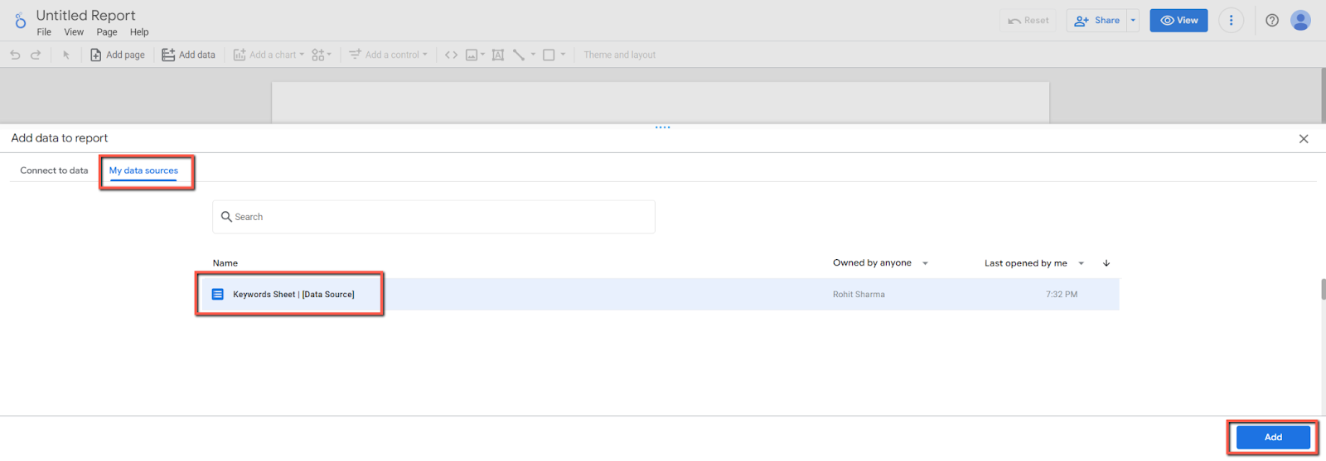Click the Looker Studio logo icon
Image resolution: width=1326 pixels, height=461 pixels.
pyautogui.click(x=20, y=21)
